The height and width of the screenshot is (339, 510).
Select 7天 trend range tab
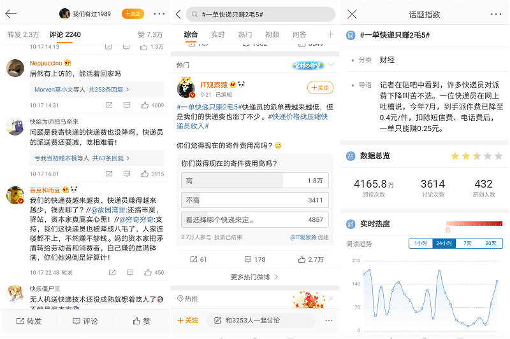click(467, 244)
